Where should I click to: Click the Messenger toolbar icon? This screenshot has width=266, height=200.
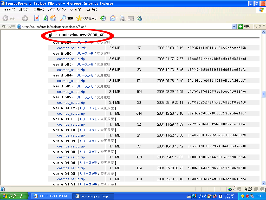coord(139,18)
